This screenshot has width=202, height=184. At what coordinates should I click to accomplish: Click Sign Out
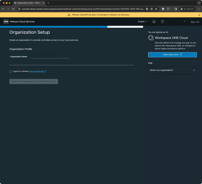click(x=195, y=22)
